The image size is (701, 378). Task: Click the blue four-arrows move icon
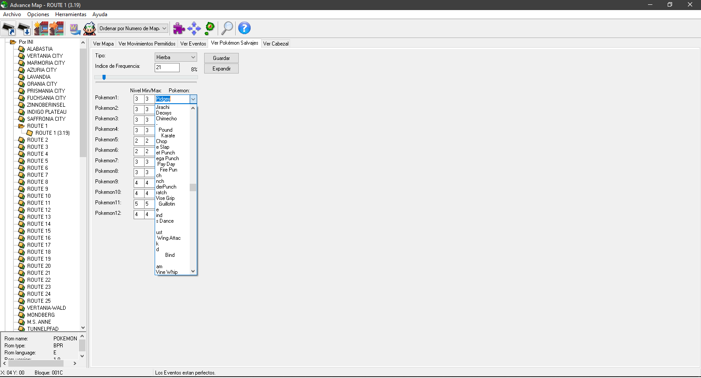coord(194,29)
